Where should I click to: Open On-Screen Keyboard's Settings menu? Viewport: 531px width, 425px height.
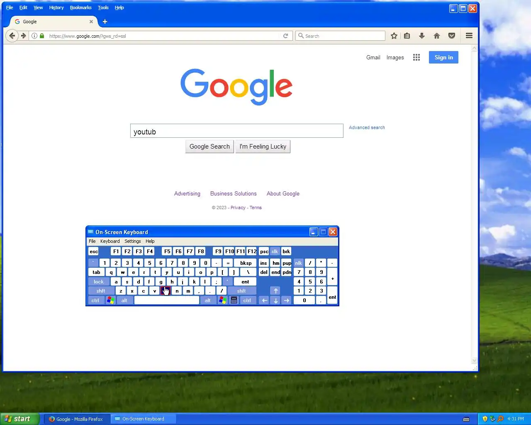(x=133, y=241)
